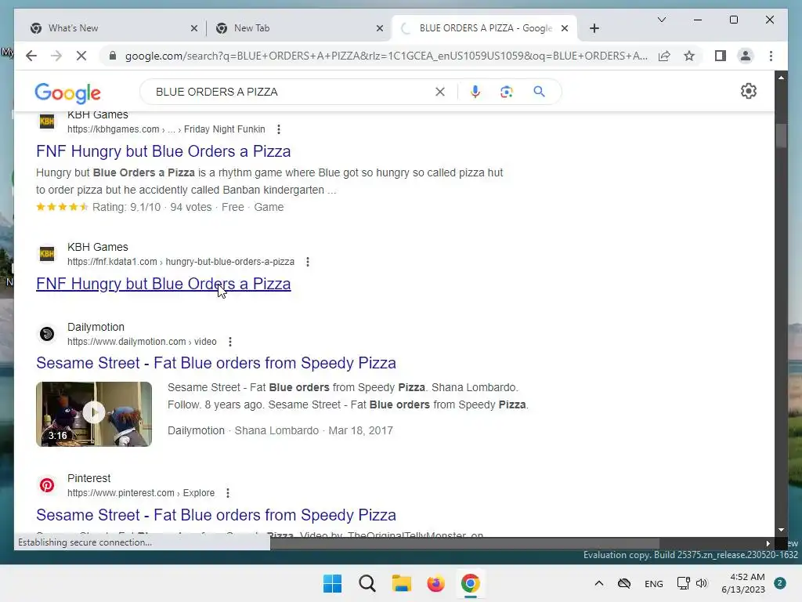The height and width of the screenshot is (602, 802).
Task: Go to Google homepage logo
Action: click(x=67, y=93)
